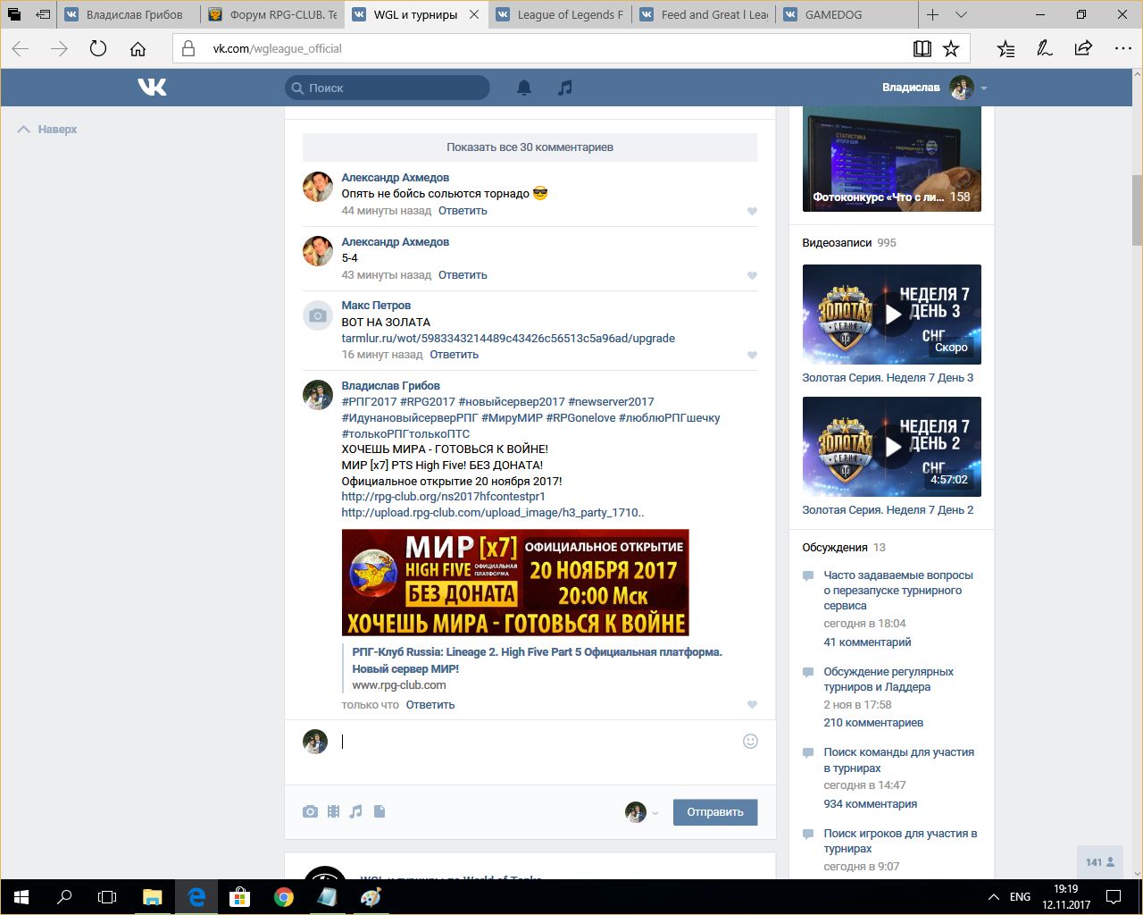
Task: Open Edge reading view icon
Action: pos(922,49)
